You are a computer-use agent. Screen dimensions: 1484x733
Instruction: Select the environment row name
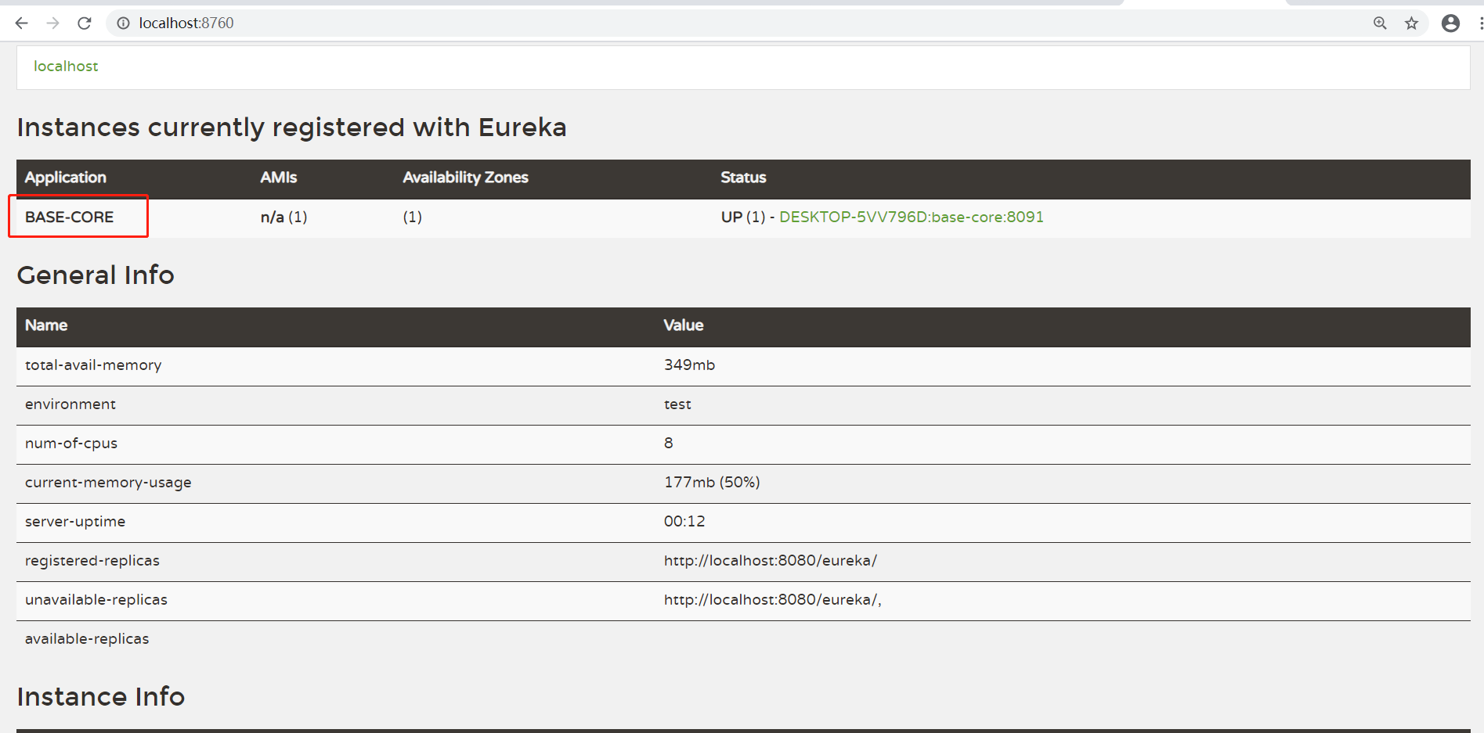pos(70,404)
